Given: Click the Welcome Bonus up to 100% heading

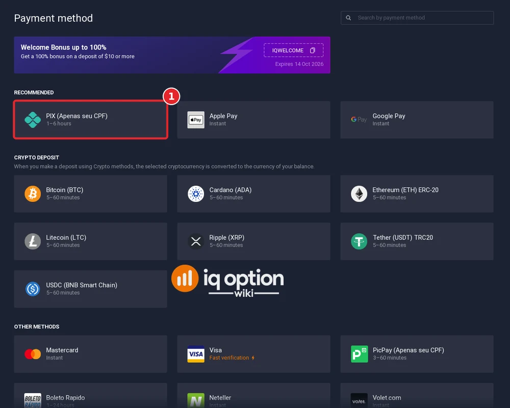Looking at the screenshot, I should pyautogui.click(x=63, y=47).
